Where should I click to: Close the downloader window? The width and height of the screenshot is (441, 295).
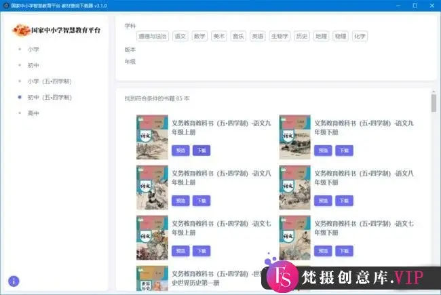click(432, 5)
